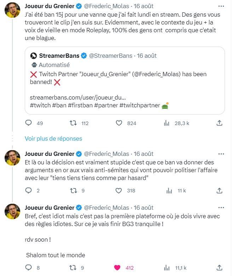Like the second tweet with 318 likes

120,191
